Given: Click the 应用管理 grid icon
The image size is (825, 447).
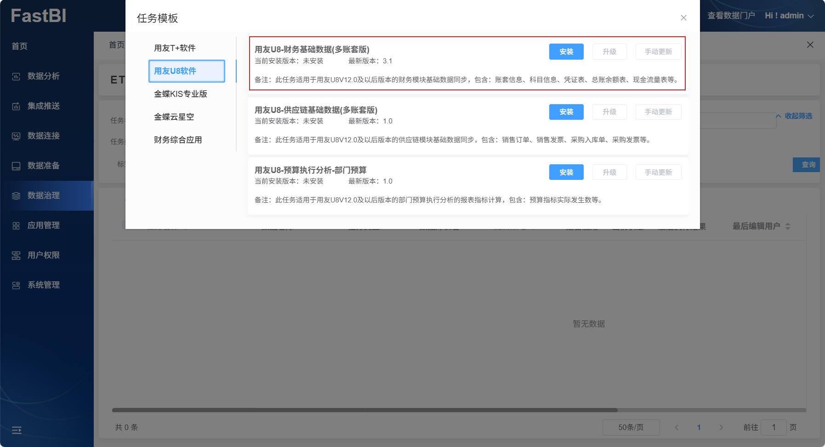Looking at the screenshot, I should coord(16,226).
